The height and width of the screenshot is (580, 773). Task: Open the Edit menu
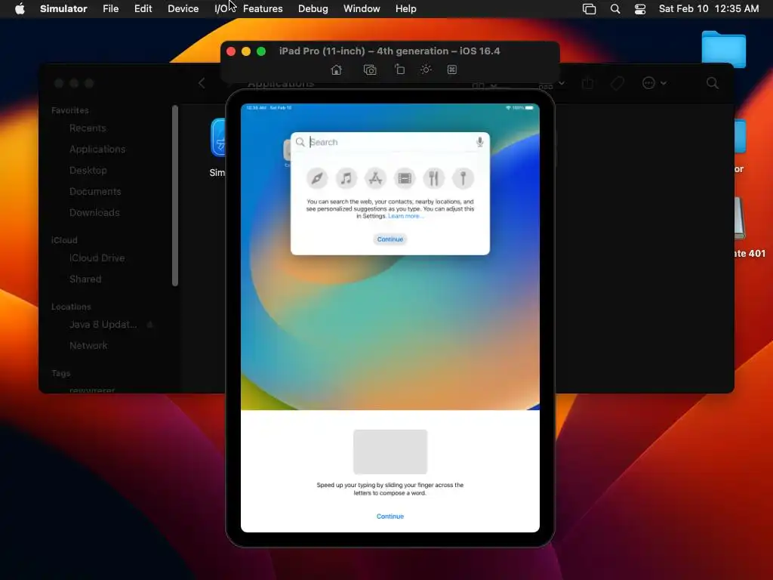pos(143,8)
